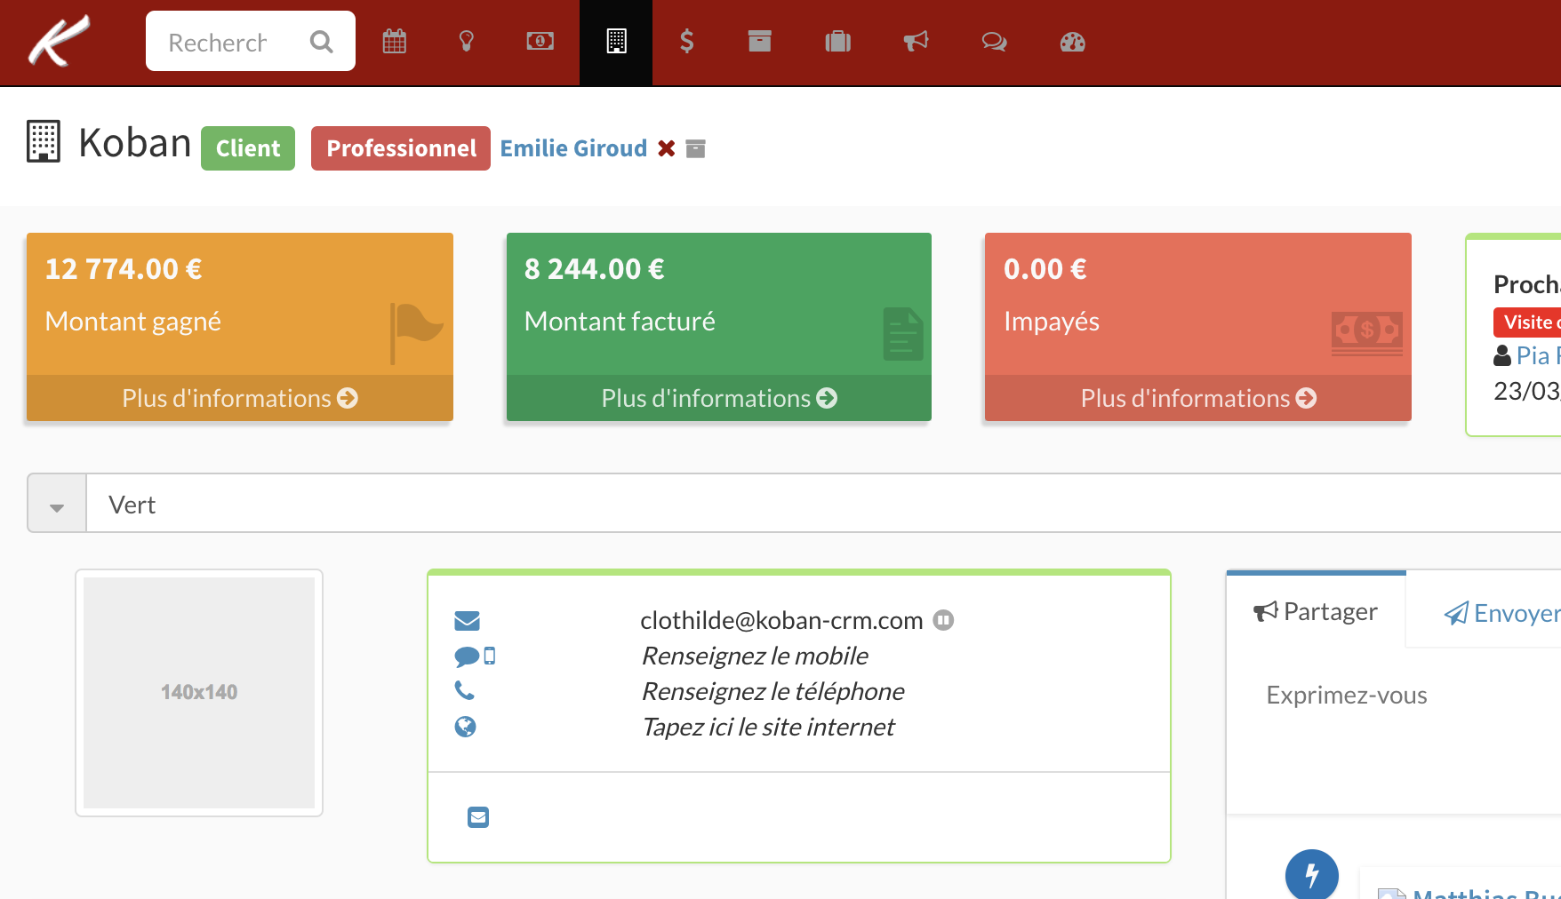Click the document icon in Montant facturé card
Viewport: 1561px width, 899px height.
[903, 334]
